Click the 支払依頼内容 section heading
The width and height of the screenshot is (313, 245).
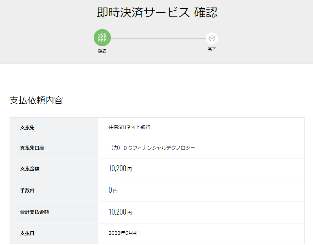tap(36, 100)
